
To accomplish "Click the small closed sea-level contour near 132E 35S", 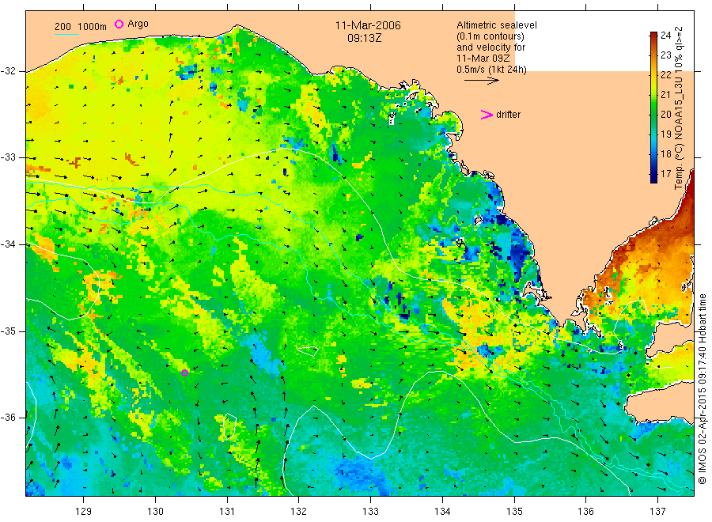I will click(x=308, y=350).
